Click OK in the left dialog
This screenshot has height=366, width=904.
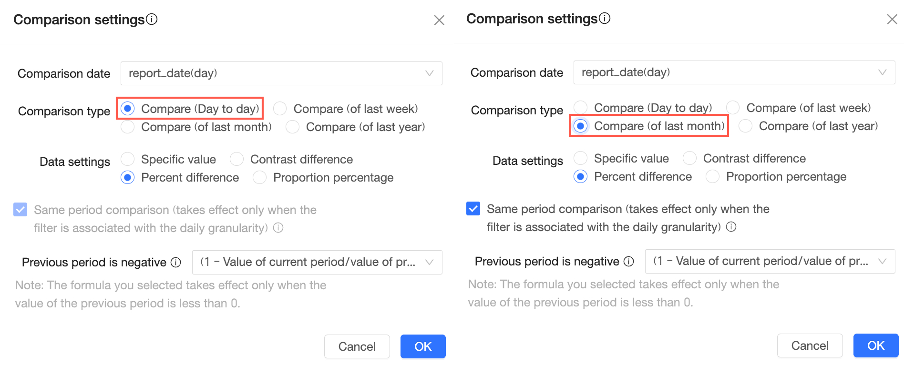point(423,346)
